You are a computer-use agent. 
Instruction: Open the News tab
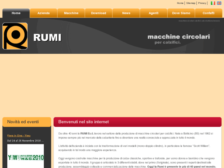coord(126,13)
